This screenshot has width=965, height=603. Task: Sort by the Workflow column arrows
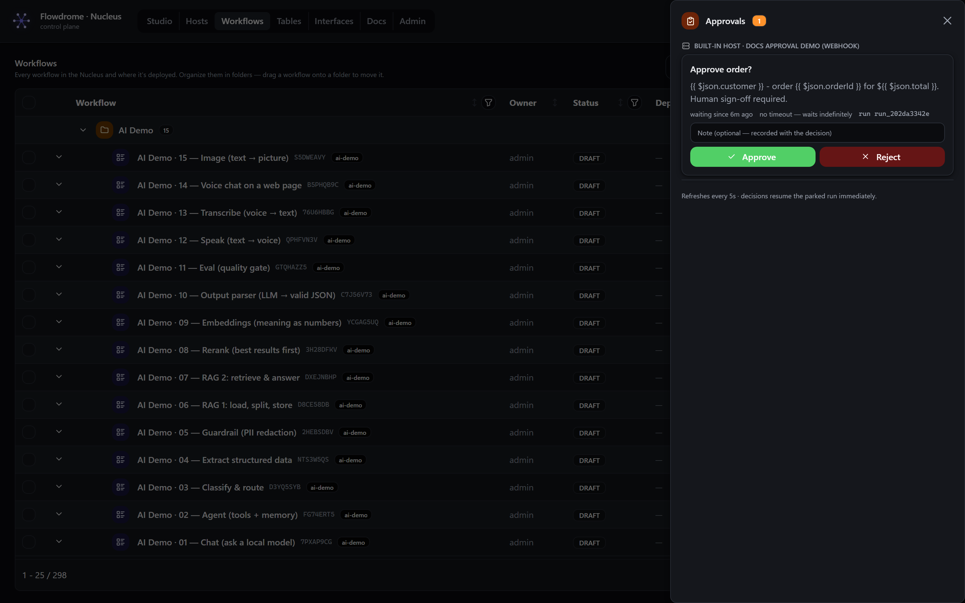[x=474, y=103]
